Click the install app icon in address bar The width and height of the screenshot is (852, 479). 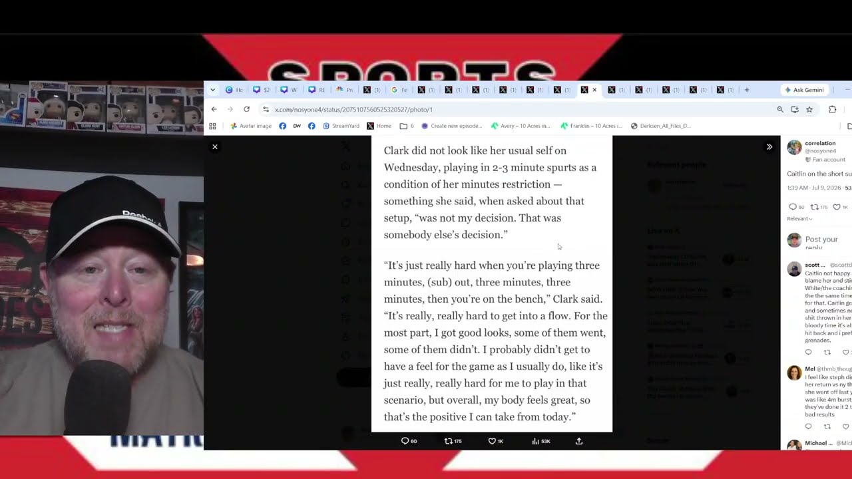tap(795, 109)
